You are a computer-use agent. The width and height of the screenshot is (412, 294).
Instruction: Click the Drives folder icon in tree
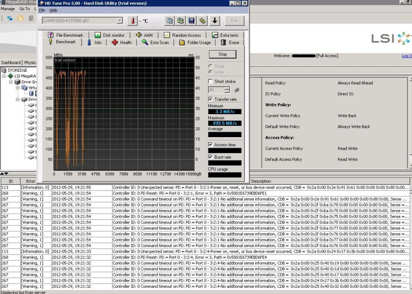[x=25, y=100]
